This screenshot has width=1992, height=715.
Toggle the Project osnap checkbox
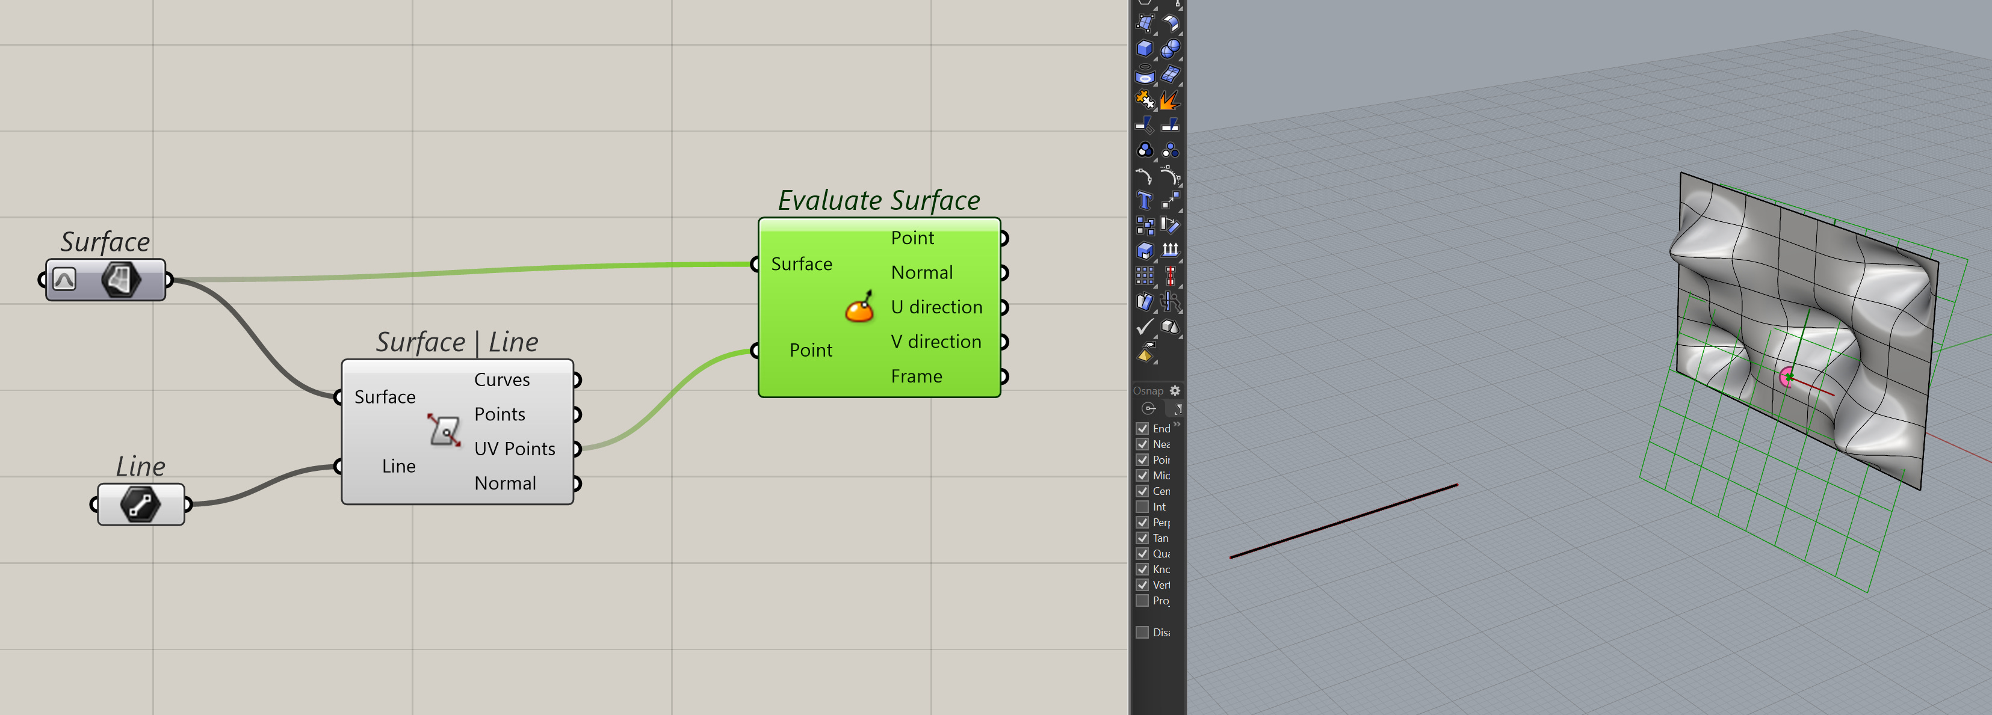[1142, 601]
